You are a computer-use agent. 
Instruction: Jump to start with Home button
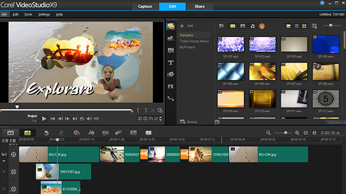(52, 119)
